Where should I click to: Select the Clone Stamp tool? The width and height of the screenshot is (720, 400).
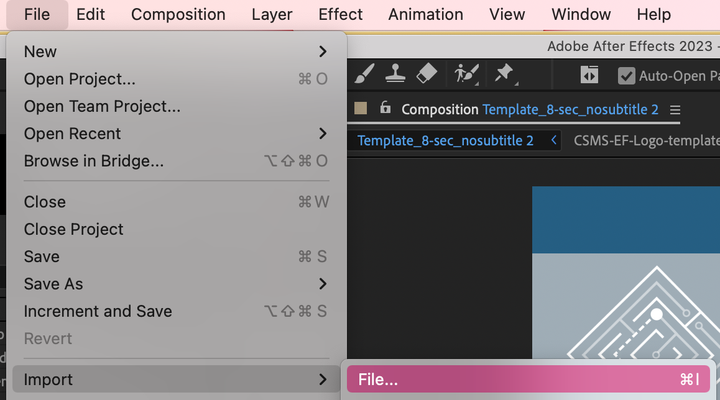tap(395, 73)
